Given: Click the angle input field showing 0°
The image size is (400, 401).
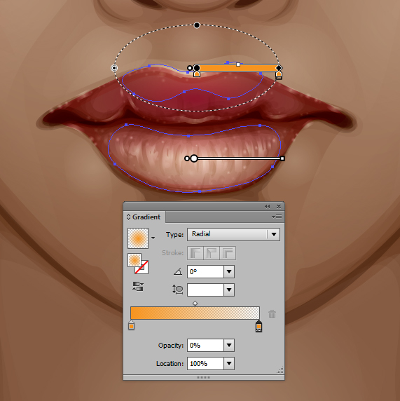Looking at the screenshot, I should tap(205, 271).
